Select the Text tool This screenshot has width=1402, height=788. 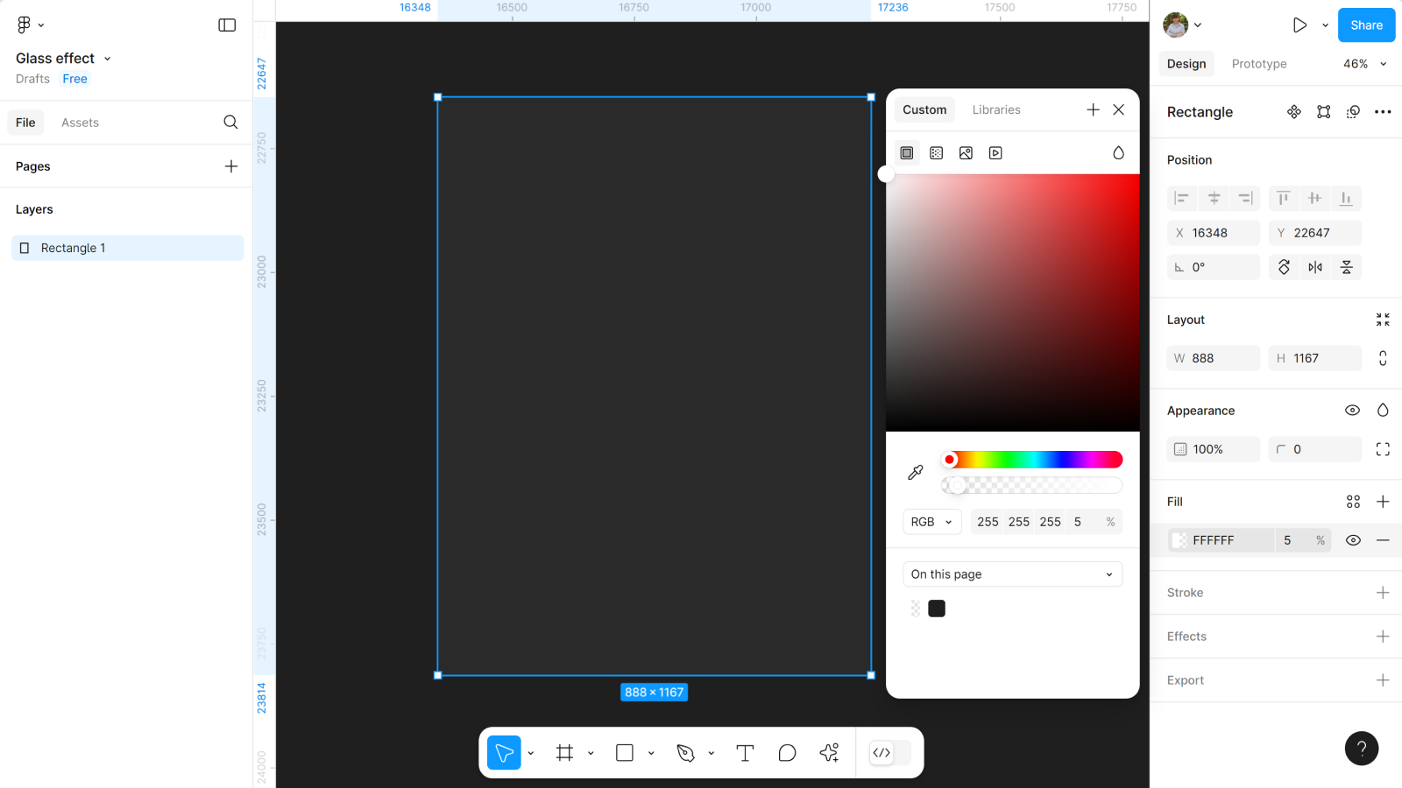pyautogui.click(x=745, y=753)
